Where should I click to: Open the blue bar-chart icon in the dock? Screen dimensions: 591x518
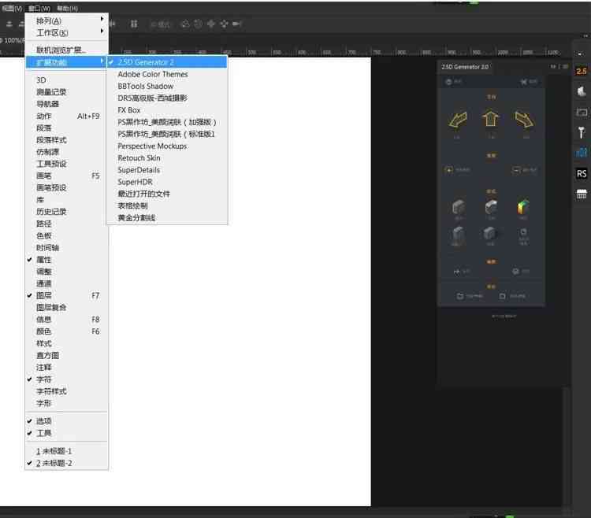[x=582, y=153]
